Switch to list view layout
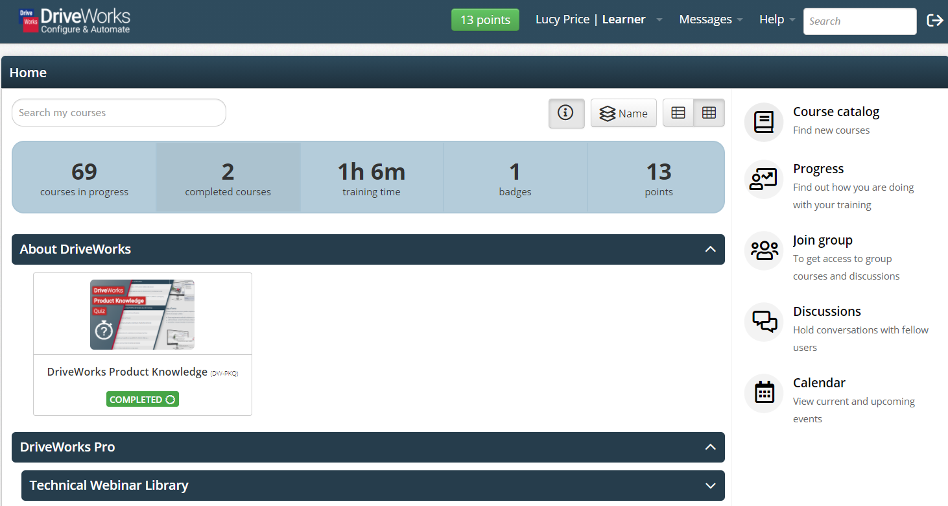The image size is (948, 506). pos(678,112)
